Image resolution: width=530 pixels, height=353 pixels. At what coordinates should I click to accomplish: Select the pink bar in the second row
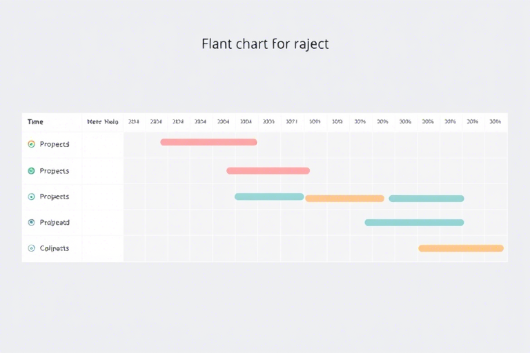[268, 171]
